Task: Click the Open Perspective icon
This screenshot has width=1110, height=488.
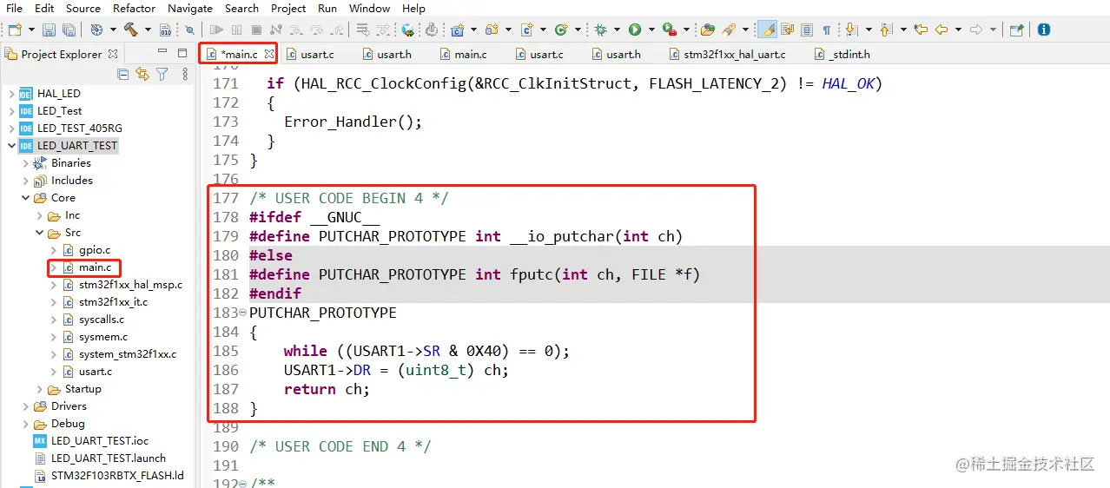Action: click(1016, 30)
